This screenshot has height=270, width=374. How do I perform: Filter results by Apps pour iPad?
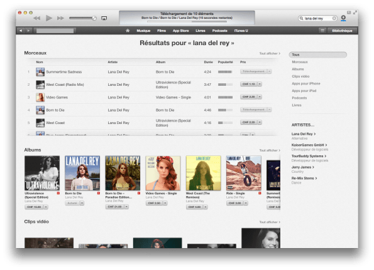tap(304, 91)
